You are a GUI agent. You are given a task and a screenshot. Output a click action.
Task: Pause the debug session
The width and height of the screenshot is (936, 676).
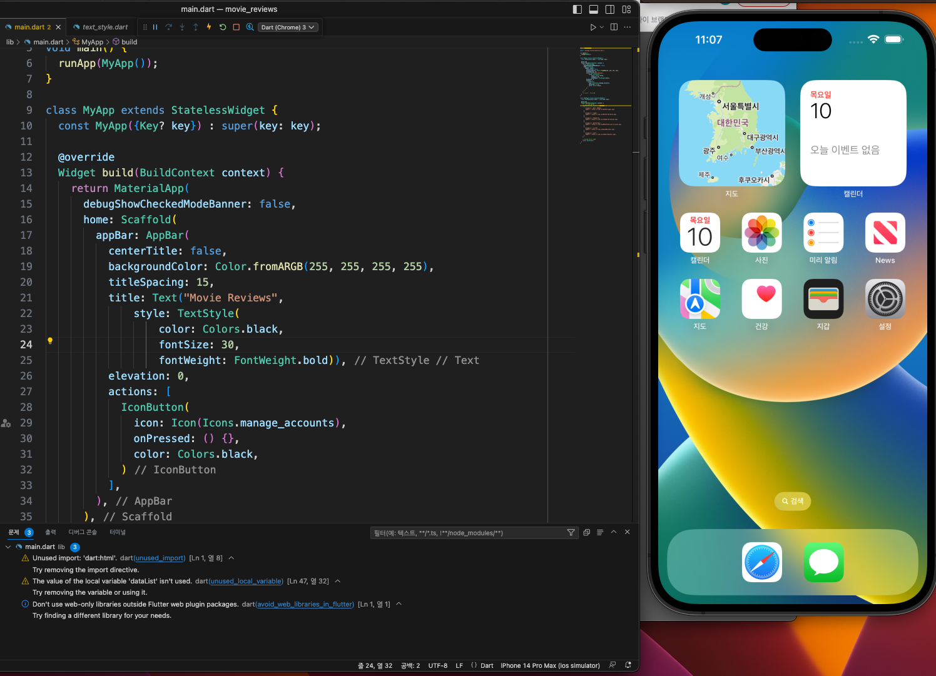click(x=155, y=27)
